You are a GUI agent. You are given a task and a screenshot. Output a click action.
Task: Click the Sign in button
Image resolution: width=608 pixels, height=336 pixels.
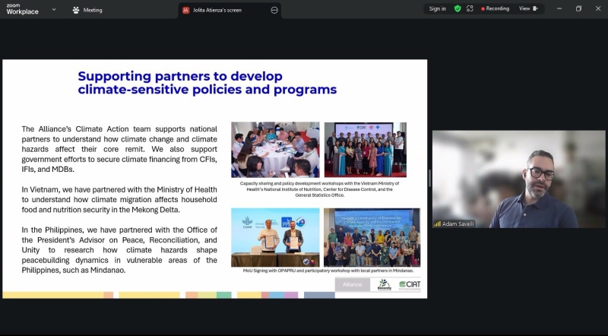pyautogui.click(x=438, y=9)
